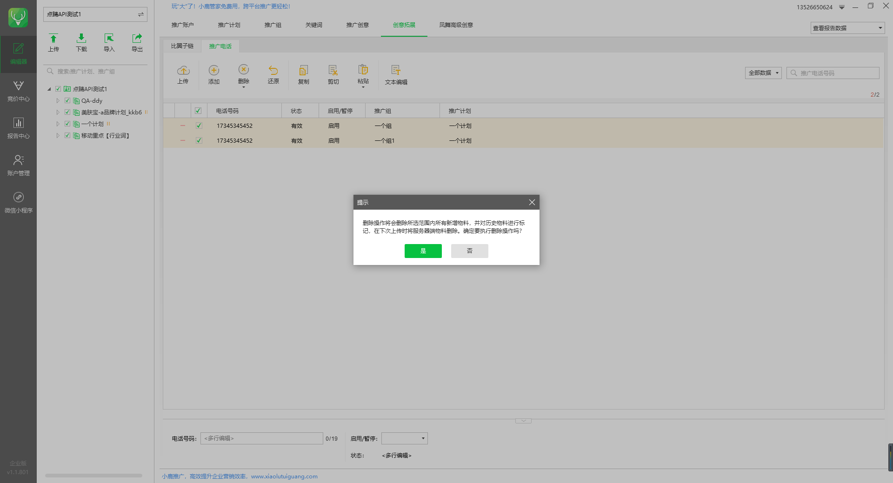Toggle checkbox for row with group 一个组
Viewport: 893px width, 483px height.
click(199, 126)
